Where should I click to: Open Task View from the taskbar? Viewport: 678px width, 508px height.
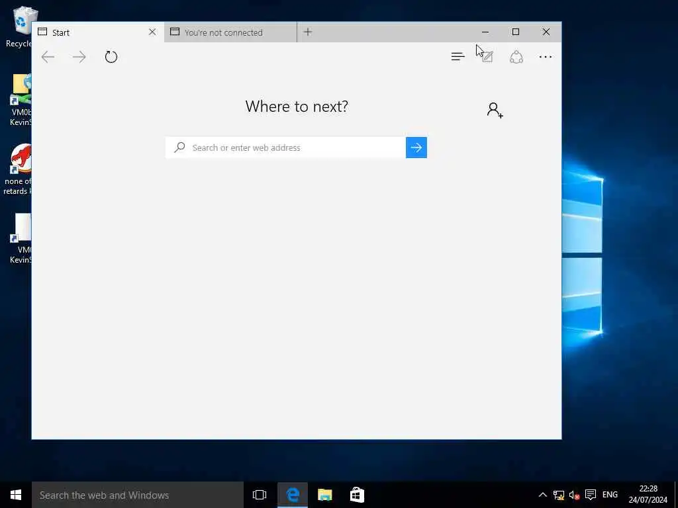click(260, 495)
